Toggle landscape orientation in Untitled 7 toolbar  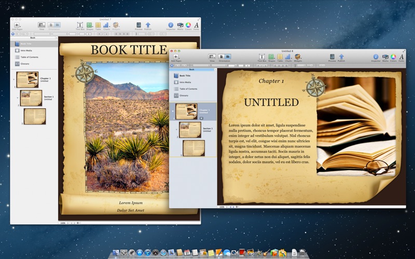coord(57,25)
